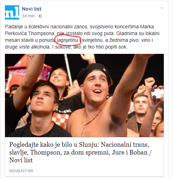Expand the post options chevron
173x179 pixels.
click(162, 8)
